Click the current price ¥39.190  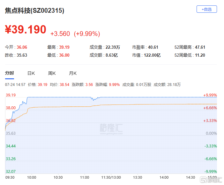(26, 30)
